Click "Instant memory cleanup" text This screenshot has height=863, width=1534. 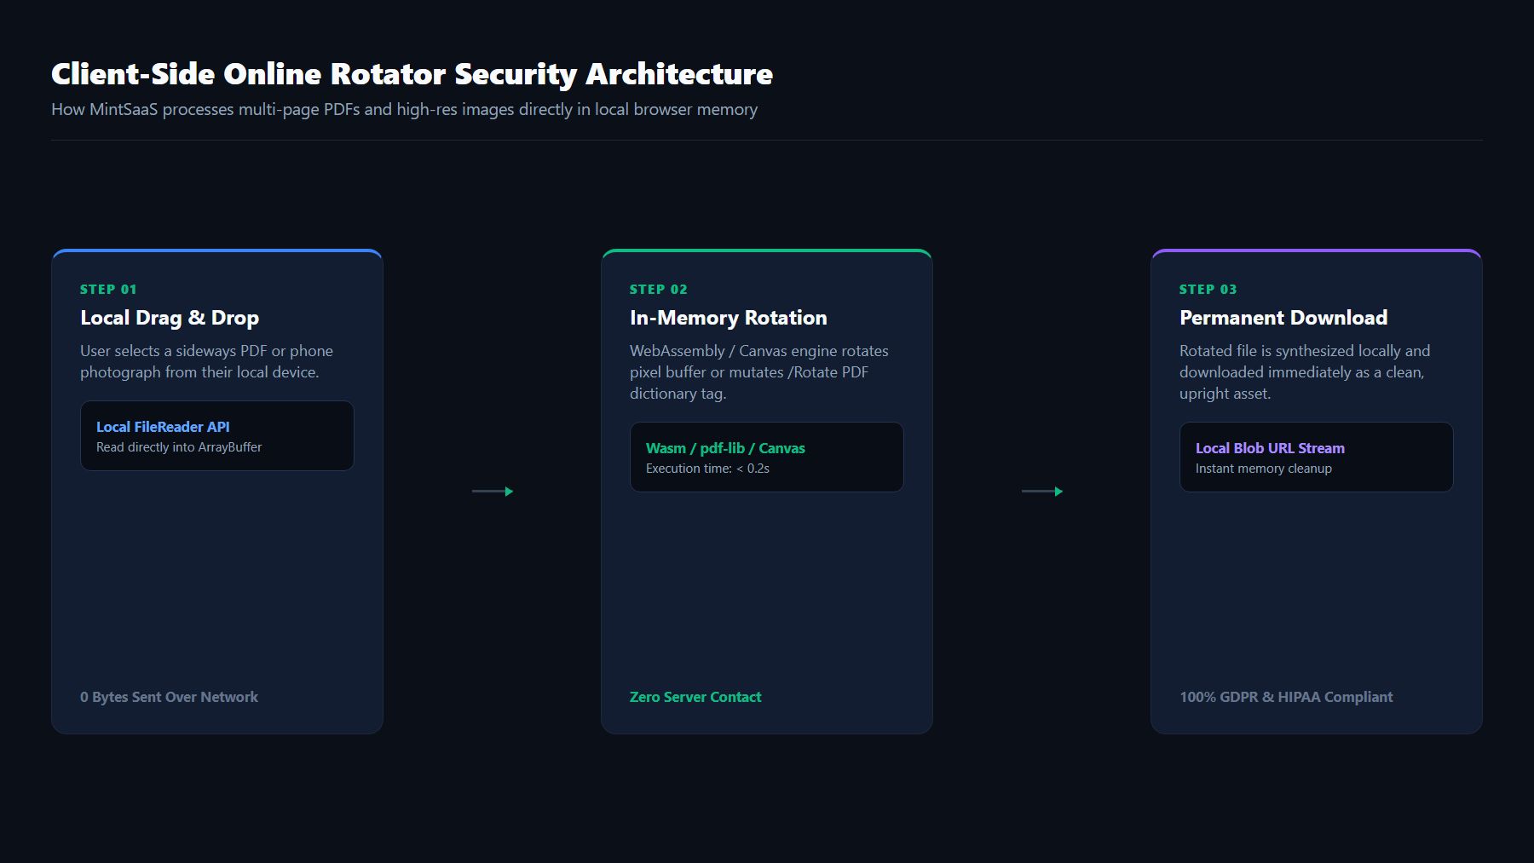1263,469
